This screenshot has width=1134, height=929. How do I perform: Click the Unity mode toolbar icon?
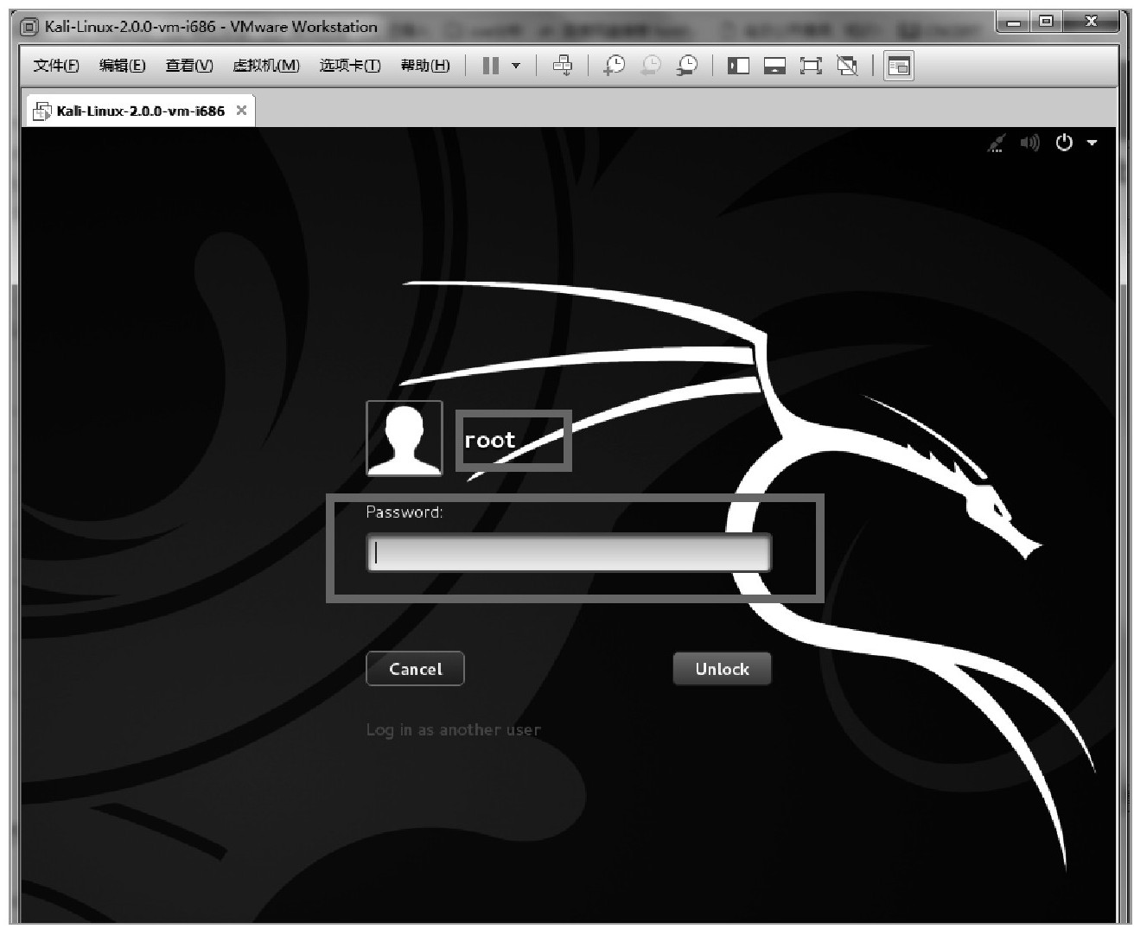847,66
